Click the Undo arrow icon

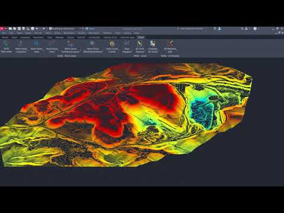[37, 29]
